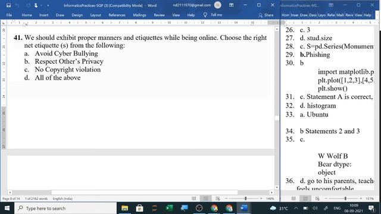Click horizontal scrollbar right arrow
Screen dimensions: 381x214
[x=271, y=193]
